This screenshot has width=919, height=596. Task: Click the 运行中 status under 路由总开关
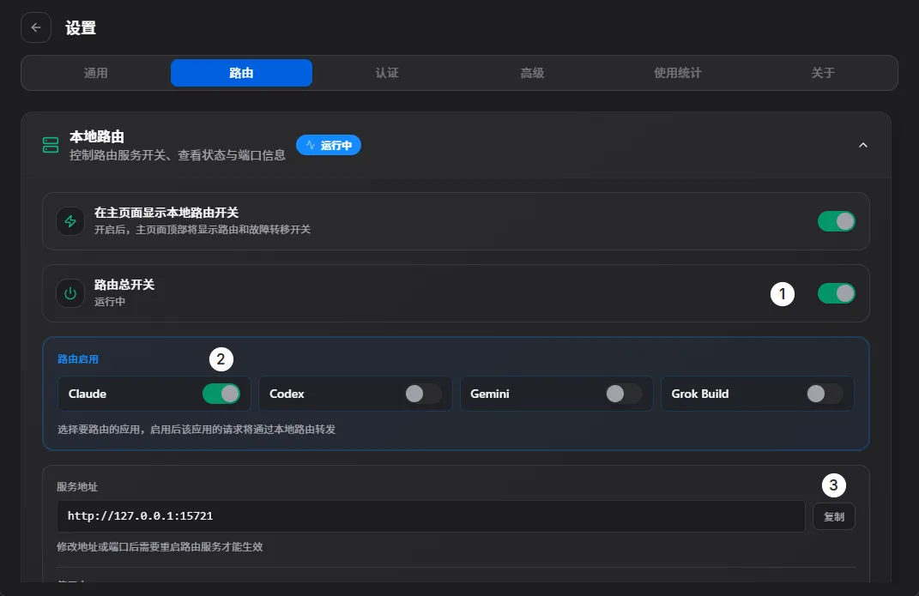(110, 302)
